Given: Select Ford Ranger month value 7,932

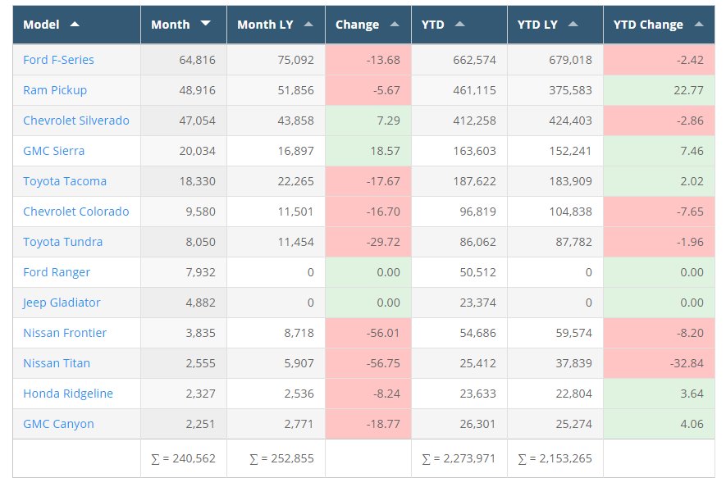Looking at the screenshot, I should 200,272.
